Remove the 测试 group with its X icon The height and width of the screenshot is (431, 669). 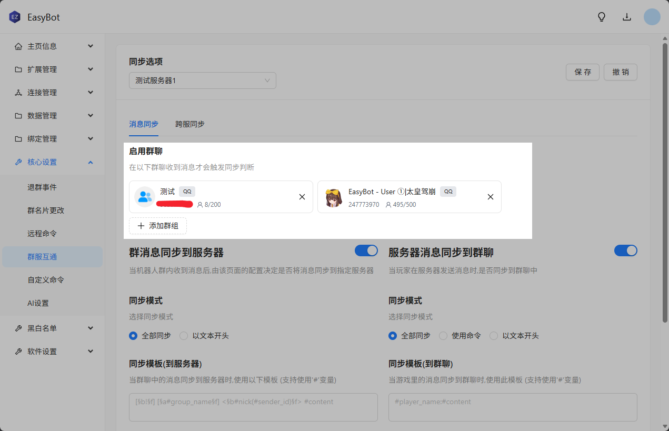[x=302, y=197]
